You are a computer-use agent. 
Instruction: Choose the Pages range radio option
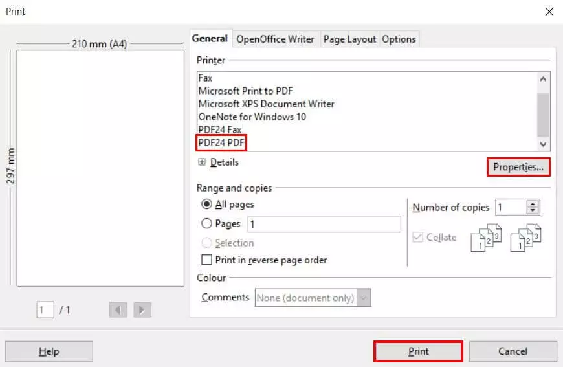coord(207,224)
